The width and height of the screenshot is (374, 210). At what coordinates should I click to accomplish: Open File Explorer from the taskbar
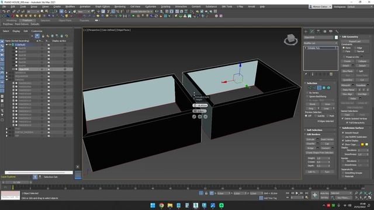170,205
